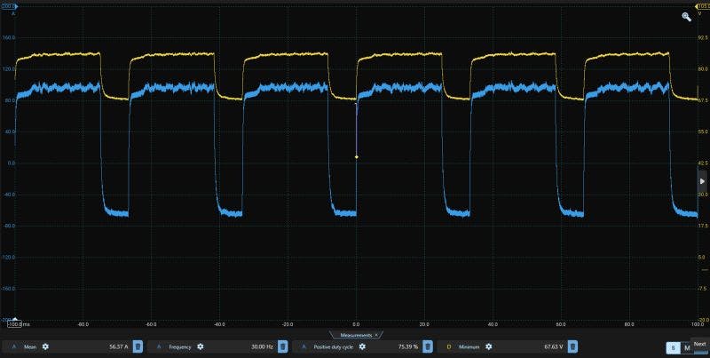Expand the right side panel arrow
The height and width of the screenshot is (358, 710).
tap(702, 180)
